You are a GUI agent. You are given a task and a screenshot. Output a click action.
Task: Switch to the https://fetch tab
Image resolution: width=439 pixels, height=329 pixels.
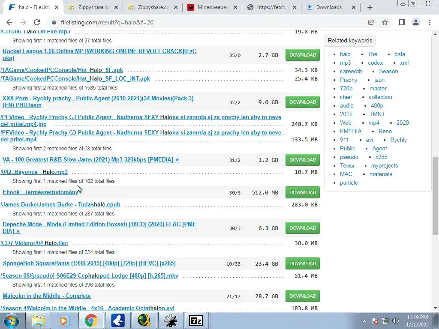click(x=272, y=8)
